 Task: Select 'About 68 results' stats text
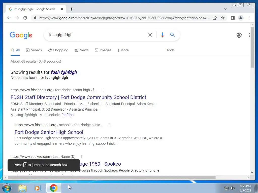pos(36,61)
